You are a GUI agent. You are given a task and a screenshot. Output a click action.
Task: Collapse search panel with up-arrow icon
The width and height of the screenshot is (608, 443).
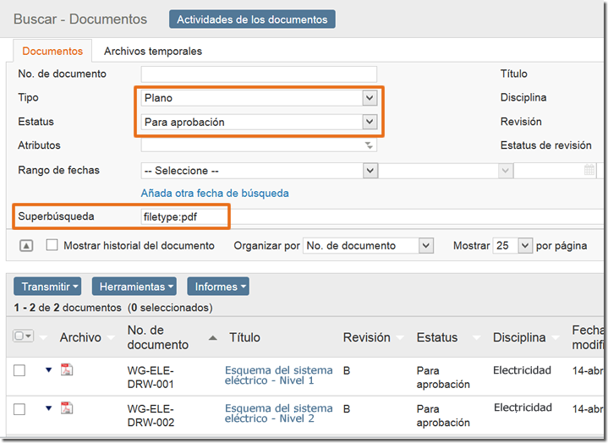click(x=26, y=246)
